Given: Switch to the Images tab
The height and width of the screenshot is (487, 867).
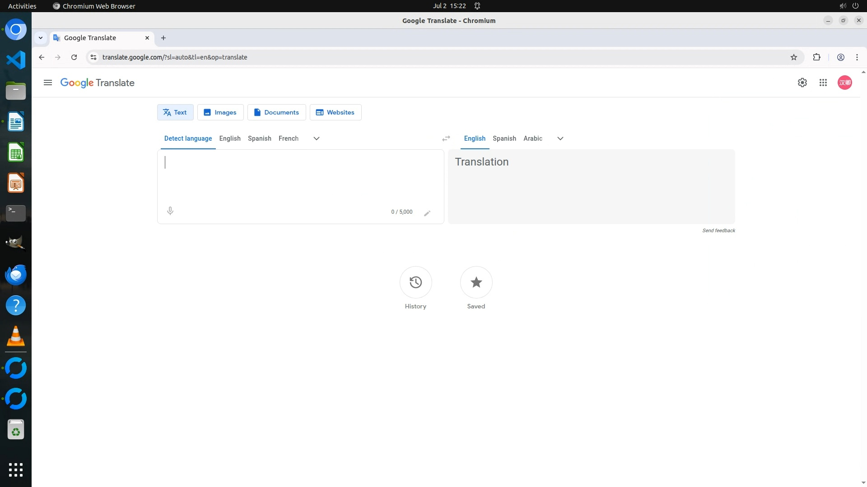Looking at the screenshot, I should pos(220,112).
